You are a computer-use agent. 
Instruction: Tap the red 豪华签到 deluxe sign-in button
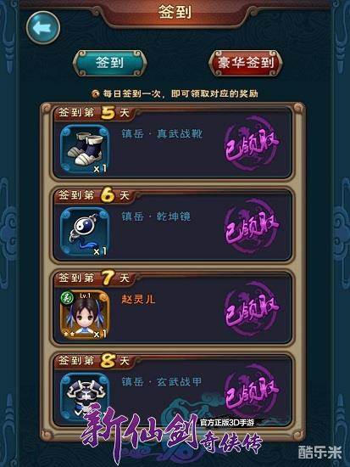click(245, 63)
